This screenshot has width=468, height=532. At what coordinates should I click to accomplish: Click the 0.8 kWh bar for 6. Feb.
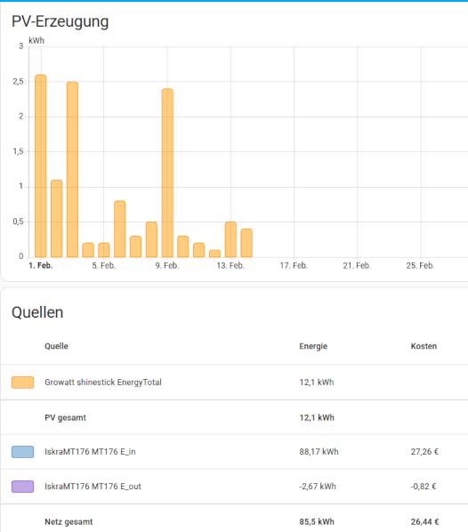(x=120, y=229)
